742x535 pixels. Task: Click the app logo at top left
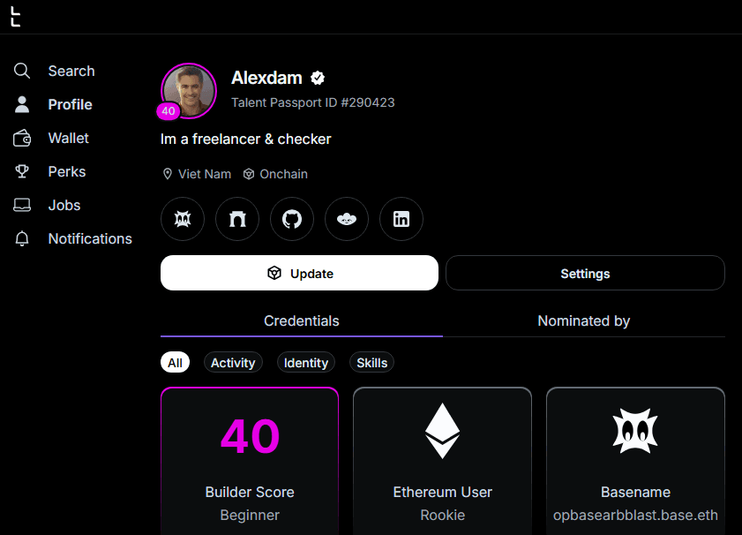point(15,17)
